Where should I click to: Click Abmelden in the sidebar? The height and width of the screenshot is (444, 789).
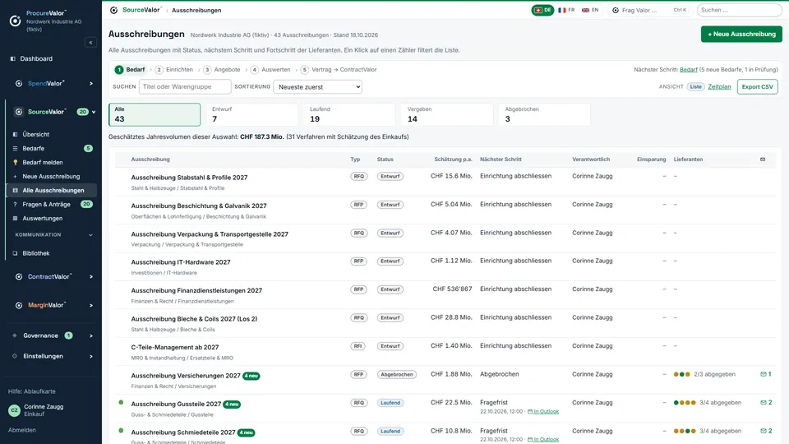[22, 430]
